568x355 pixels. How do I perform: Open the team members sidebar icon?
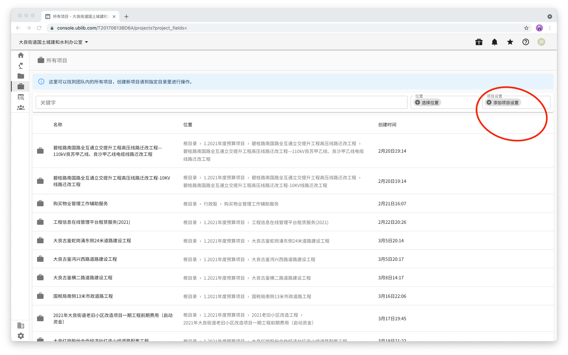[x=21, y=108]
